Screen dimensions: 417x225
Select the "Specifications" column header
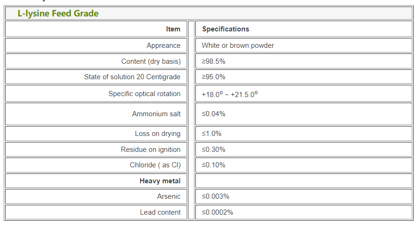click(225, 29)
